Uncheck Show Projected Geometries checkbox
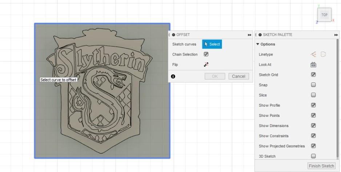Screen dimensions: 341x172 coord(313,146)
